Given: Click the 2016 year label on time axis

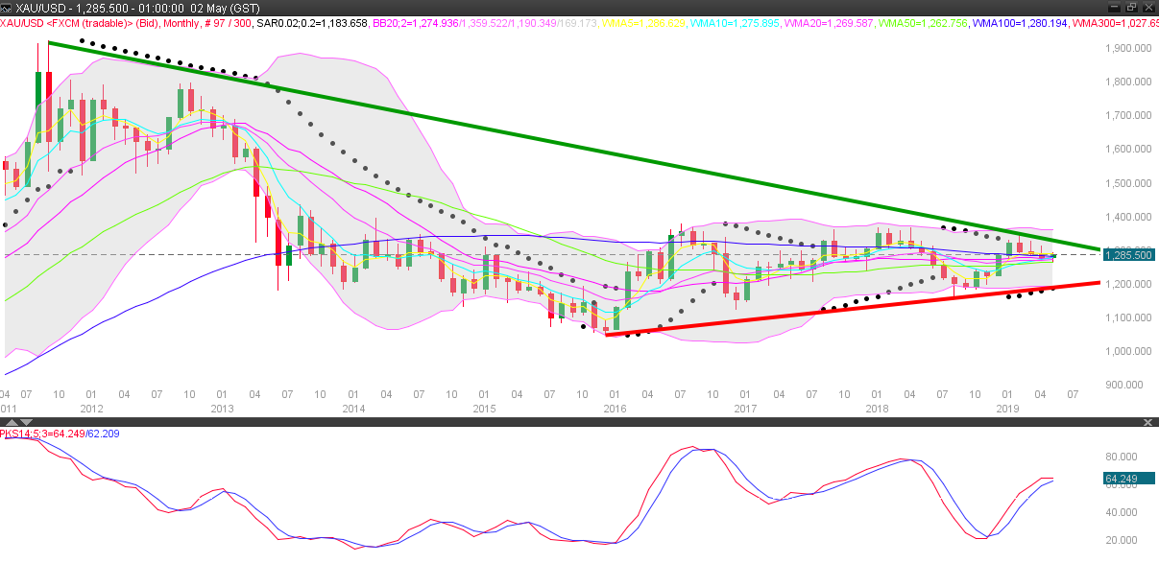Looking at the screenshot, I should (x=615, y=410).
